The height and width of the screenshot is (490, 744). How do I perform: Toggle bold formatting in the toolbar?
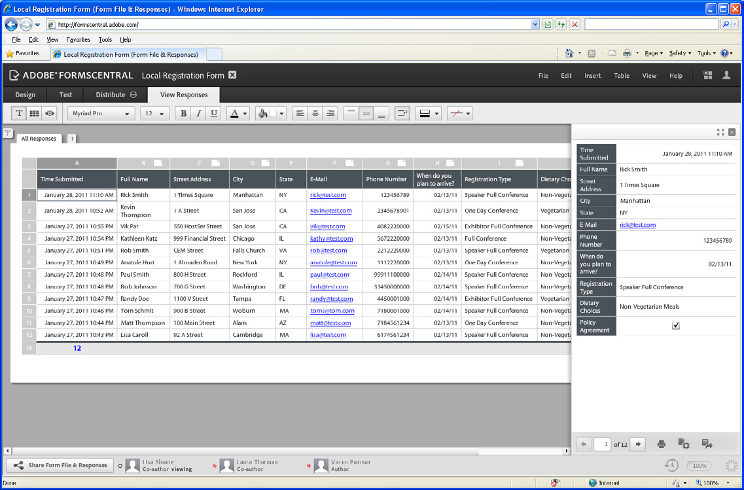[184, 113]
